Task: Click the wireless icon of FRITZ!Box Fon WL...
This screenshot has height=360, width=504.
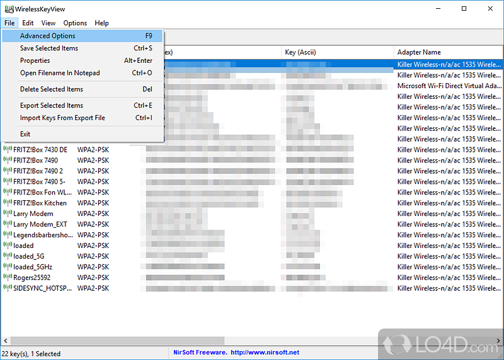Action: tap(8, 192)
